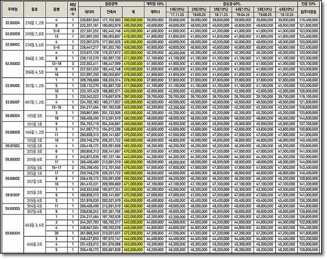The image size is (327, 259).
Task: Click the 공급금액 group header
Action: pos(111,4)
